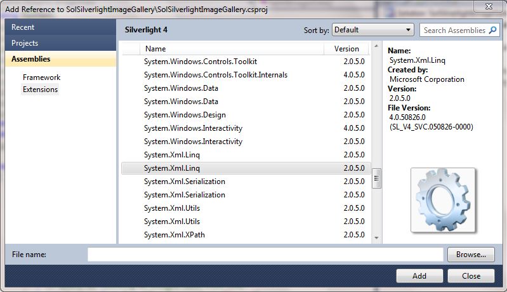The image size is (507, 292).
Task: Close the Add Reference dialog with X
Action: pyautogui.click(x=489, y=6)
